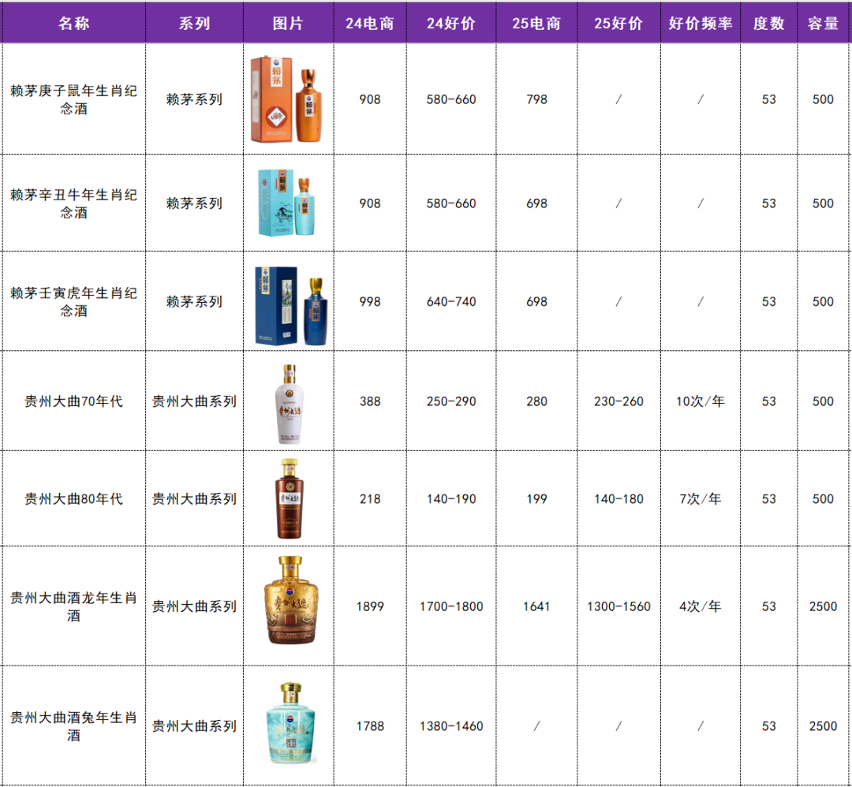852x787 pixels.
Task: Click 贵州大曲系列 in the 龙年生肖酒 row
Action: (x=194, y=606)
